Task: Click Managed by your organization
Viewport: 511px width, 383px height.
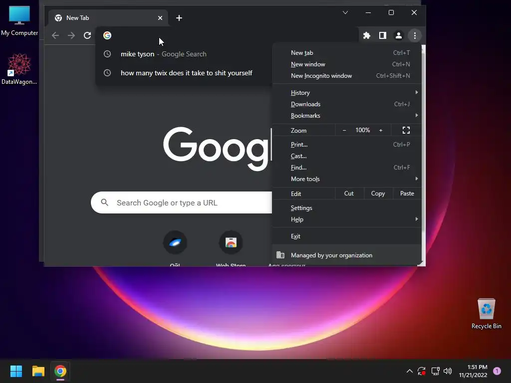Action: 347,255
